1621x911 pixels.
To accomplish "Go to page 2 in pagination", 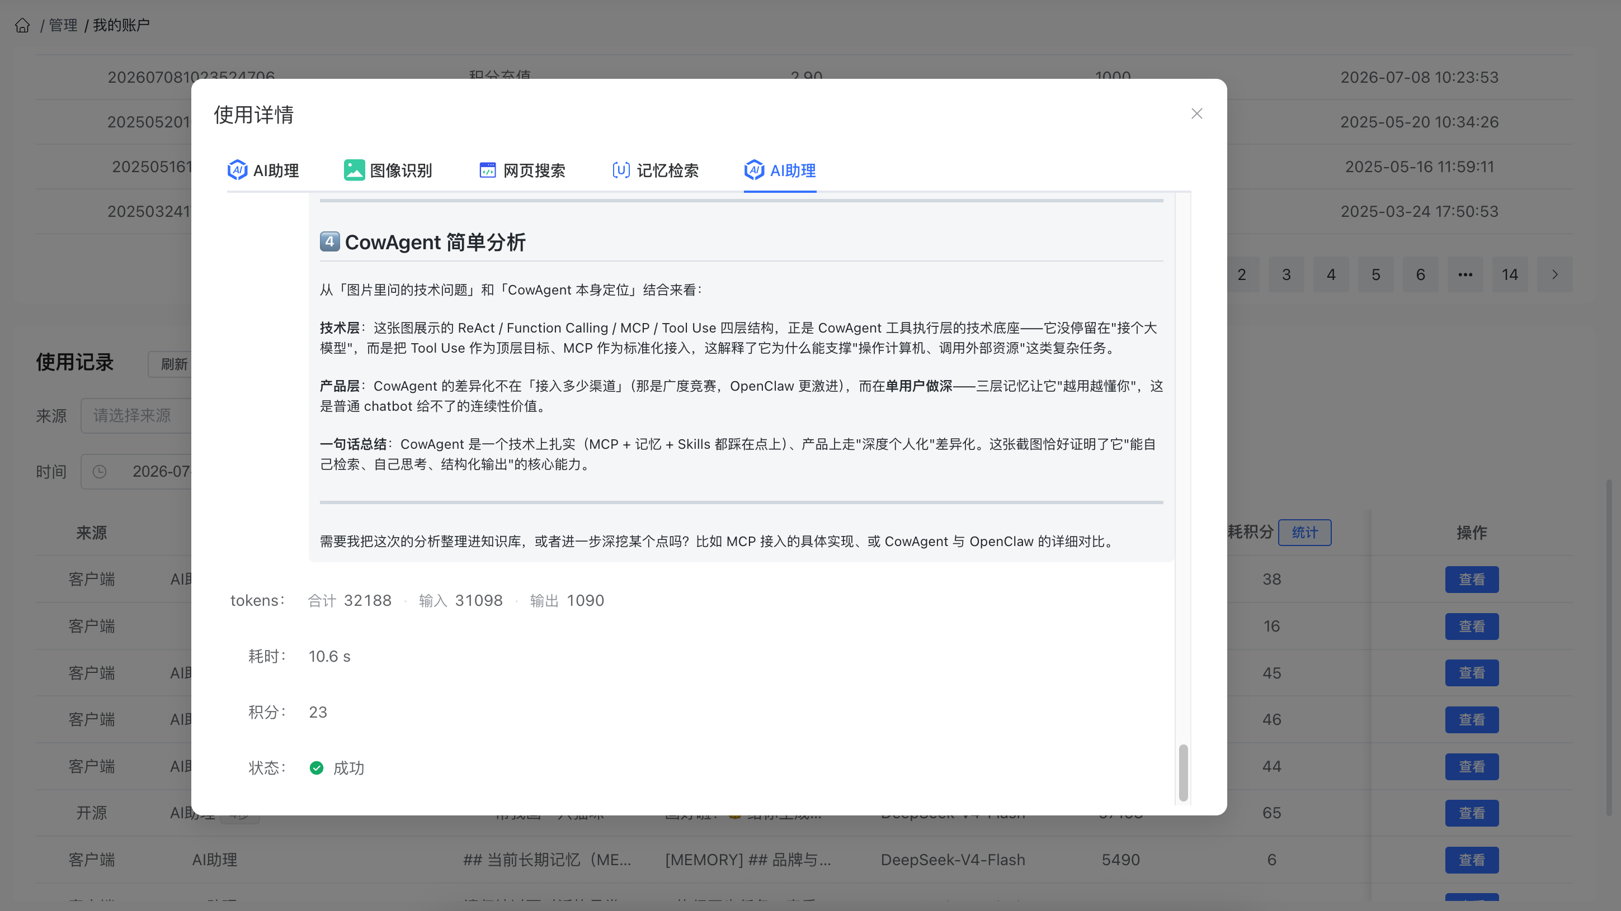I will [1242, 274].
